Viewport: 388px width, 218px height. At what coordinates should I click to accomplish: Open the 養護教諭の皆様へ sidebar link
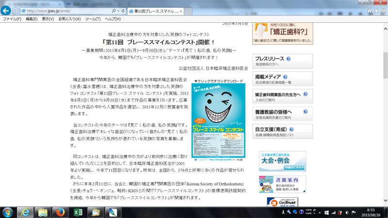[283, 114]
